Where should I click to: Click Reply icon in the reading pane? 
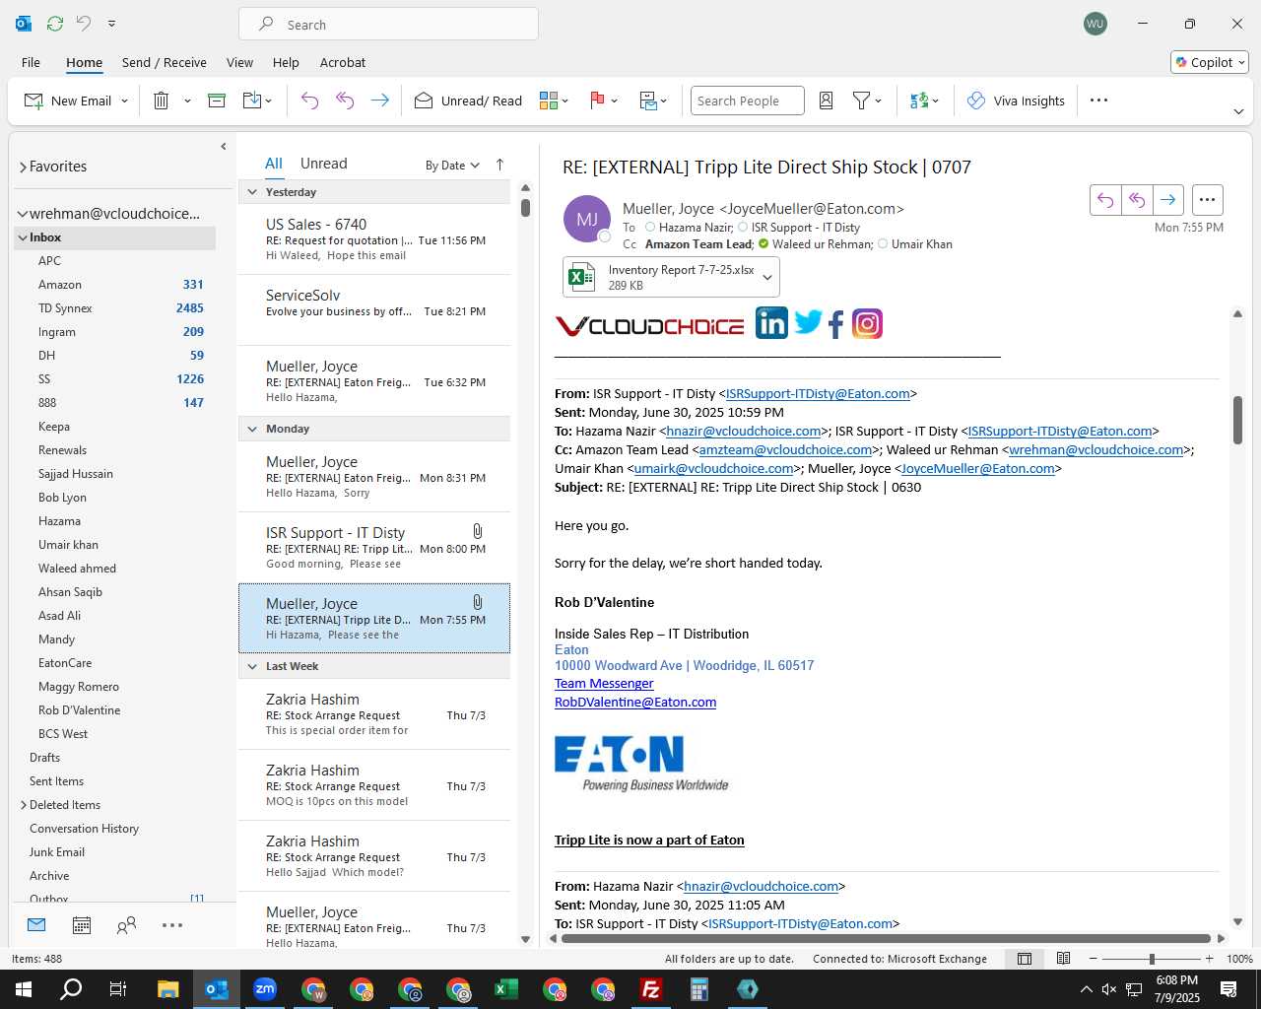click(x=1105, y=200)
